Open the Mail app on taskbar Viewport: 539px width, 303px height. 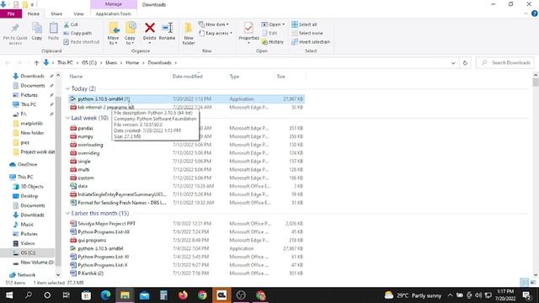point(144,295)
